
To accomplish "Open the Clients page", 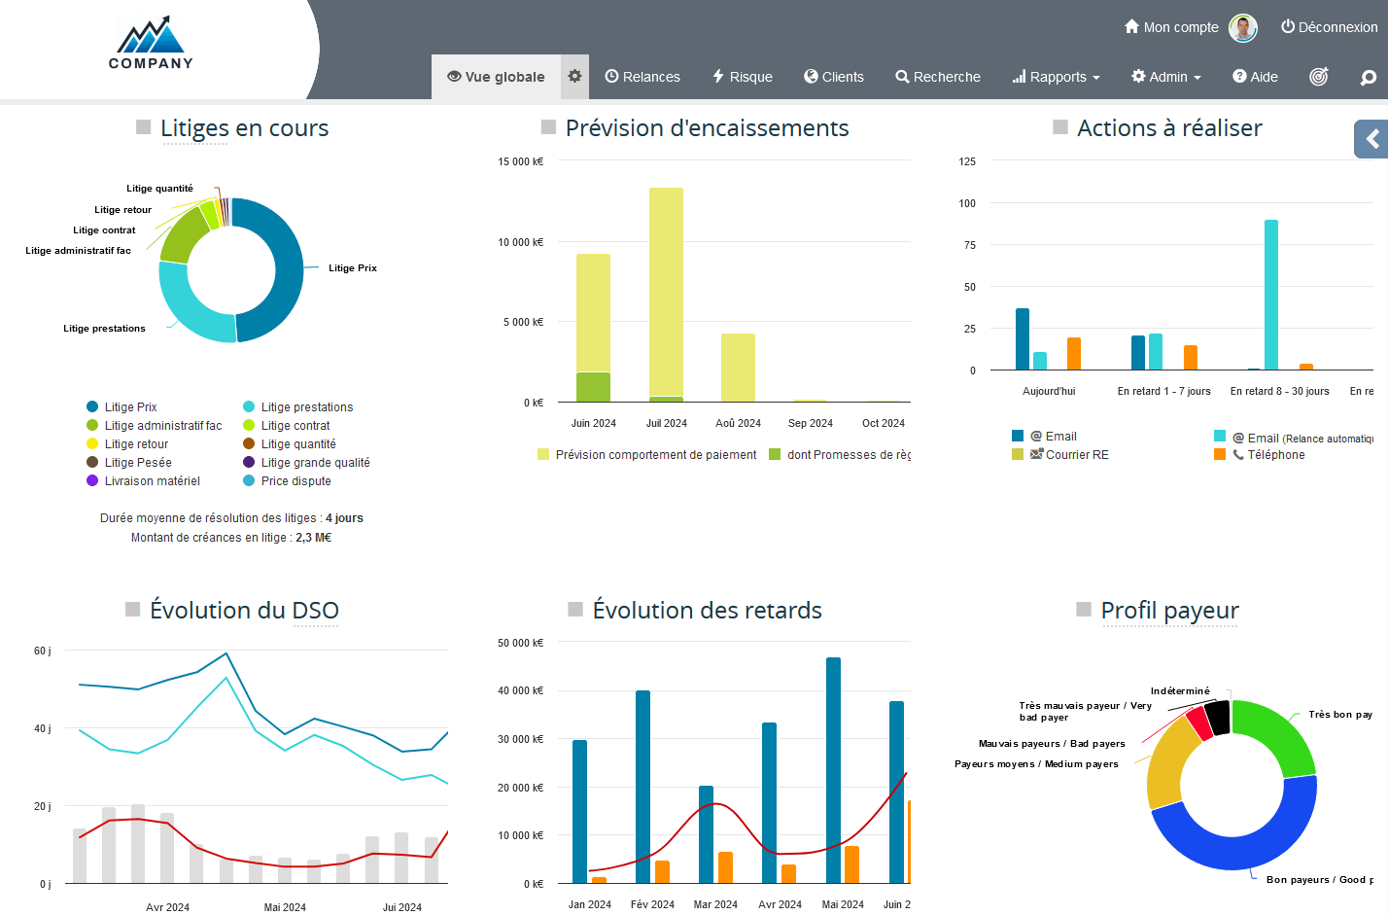I will pos(834,77).
